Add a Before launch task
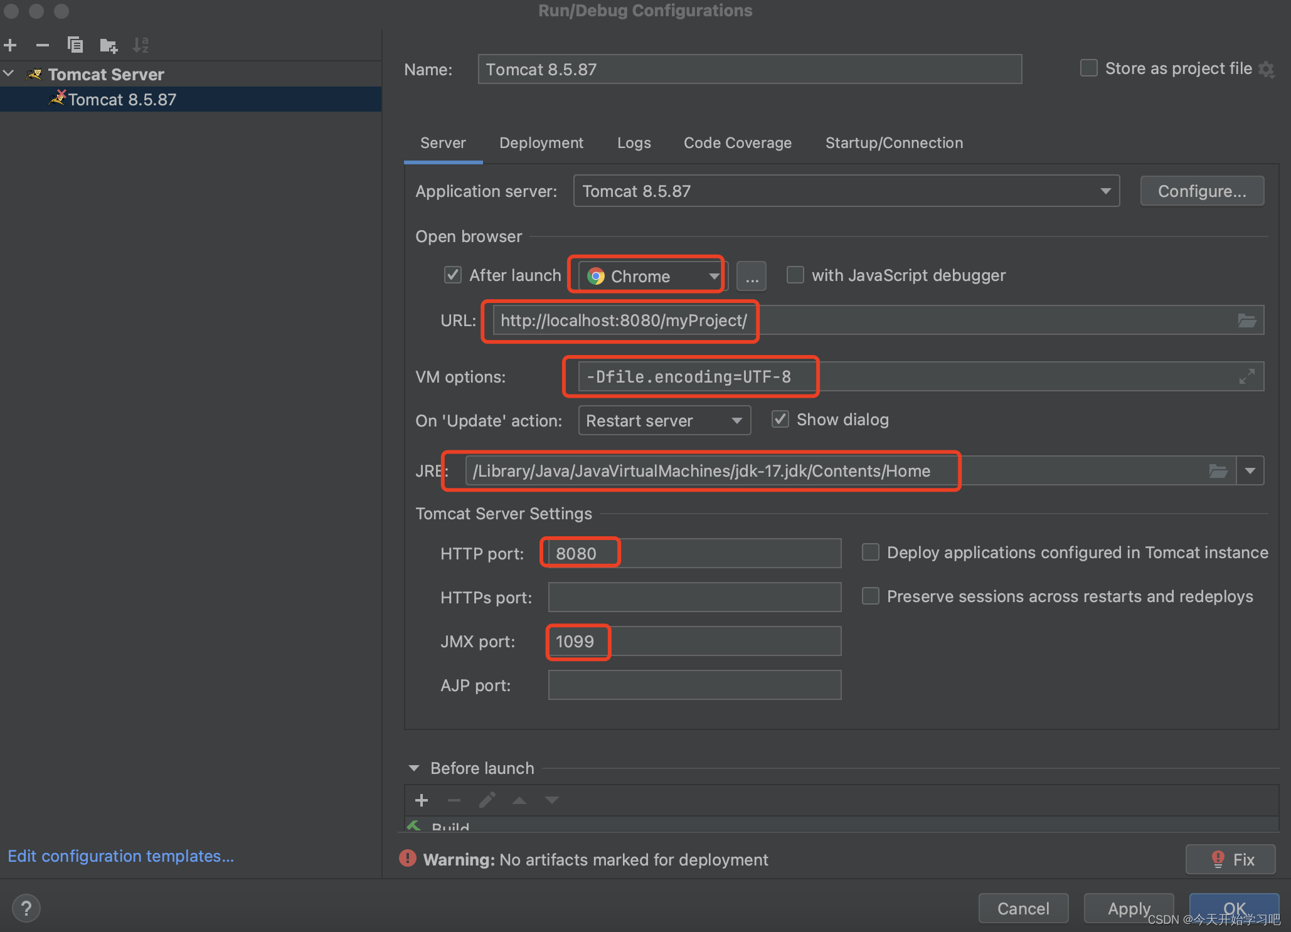Screen dimensions: 1291x932 pyautogui.click(x=422, y=800)
